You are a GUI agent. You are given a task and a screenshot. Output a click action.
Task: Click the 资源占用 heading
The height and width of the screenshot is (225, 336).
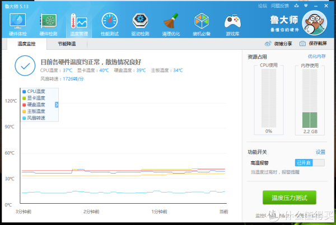[257, 57]
